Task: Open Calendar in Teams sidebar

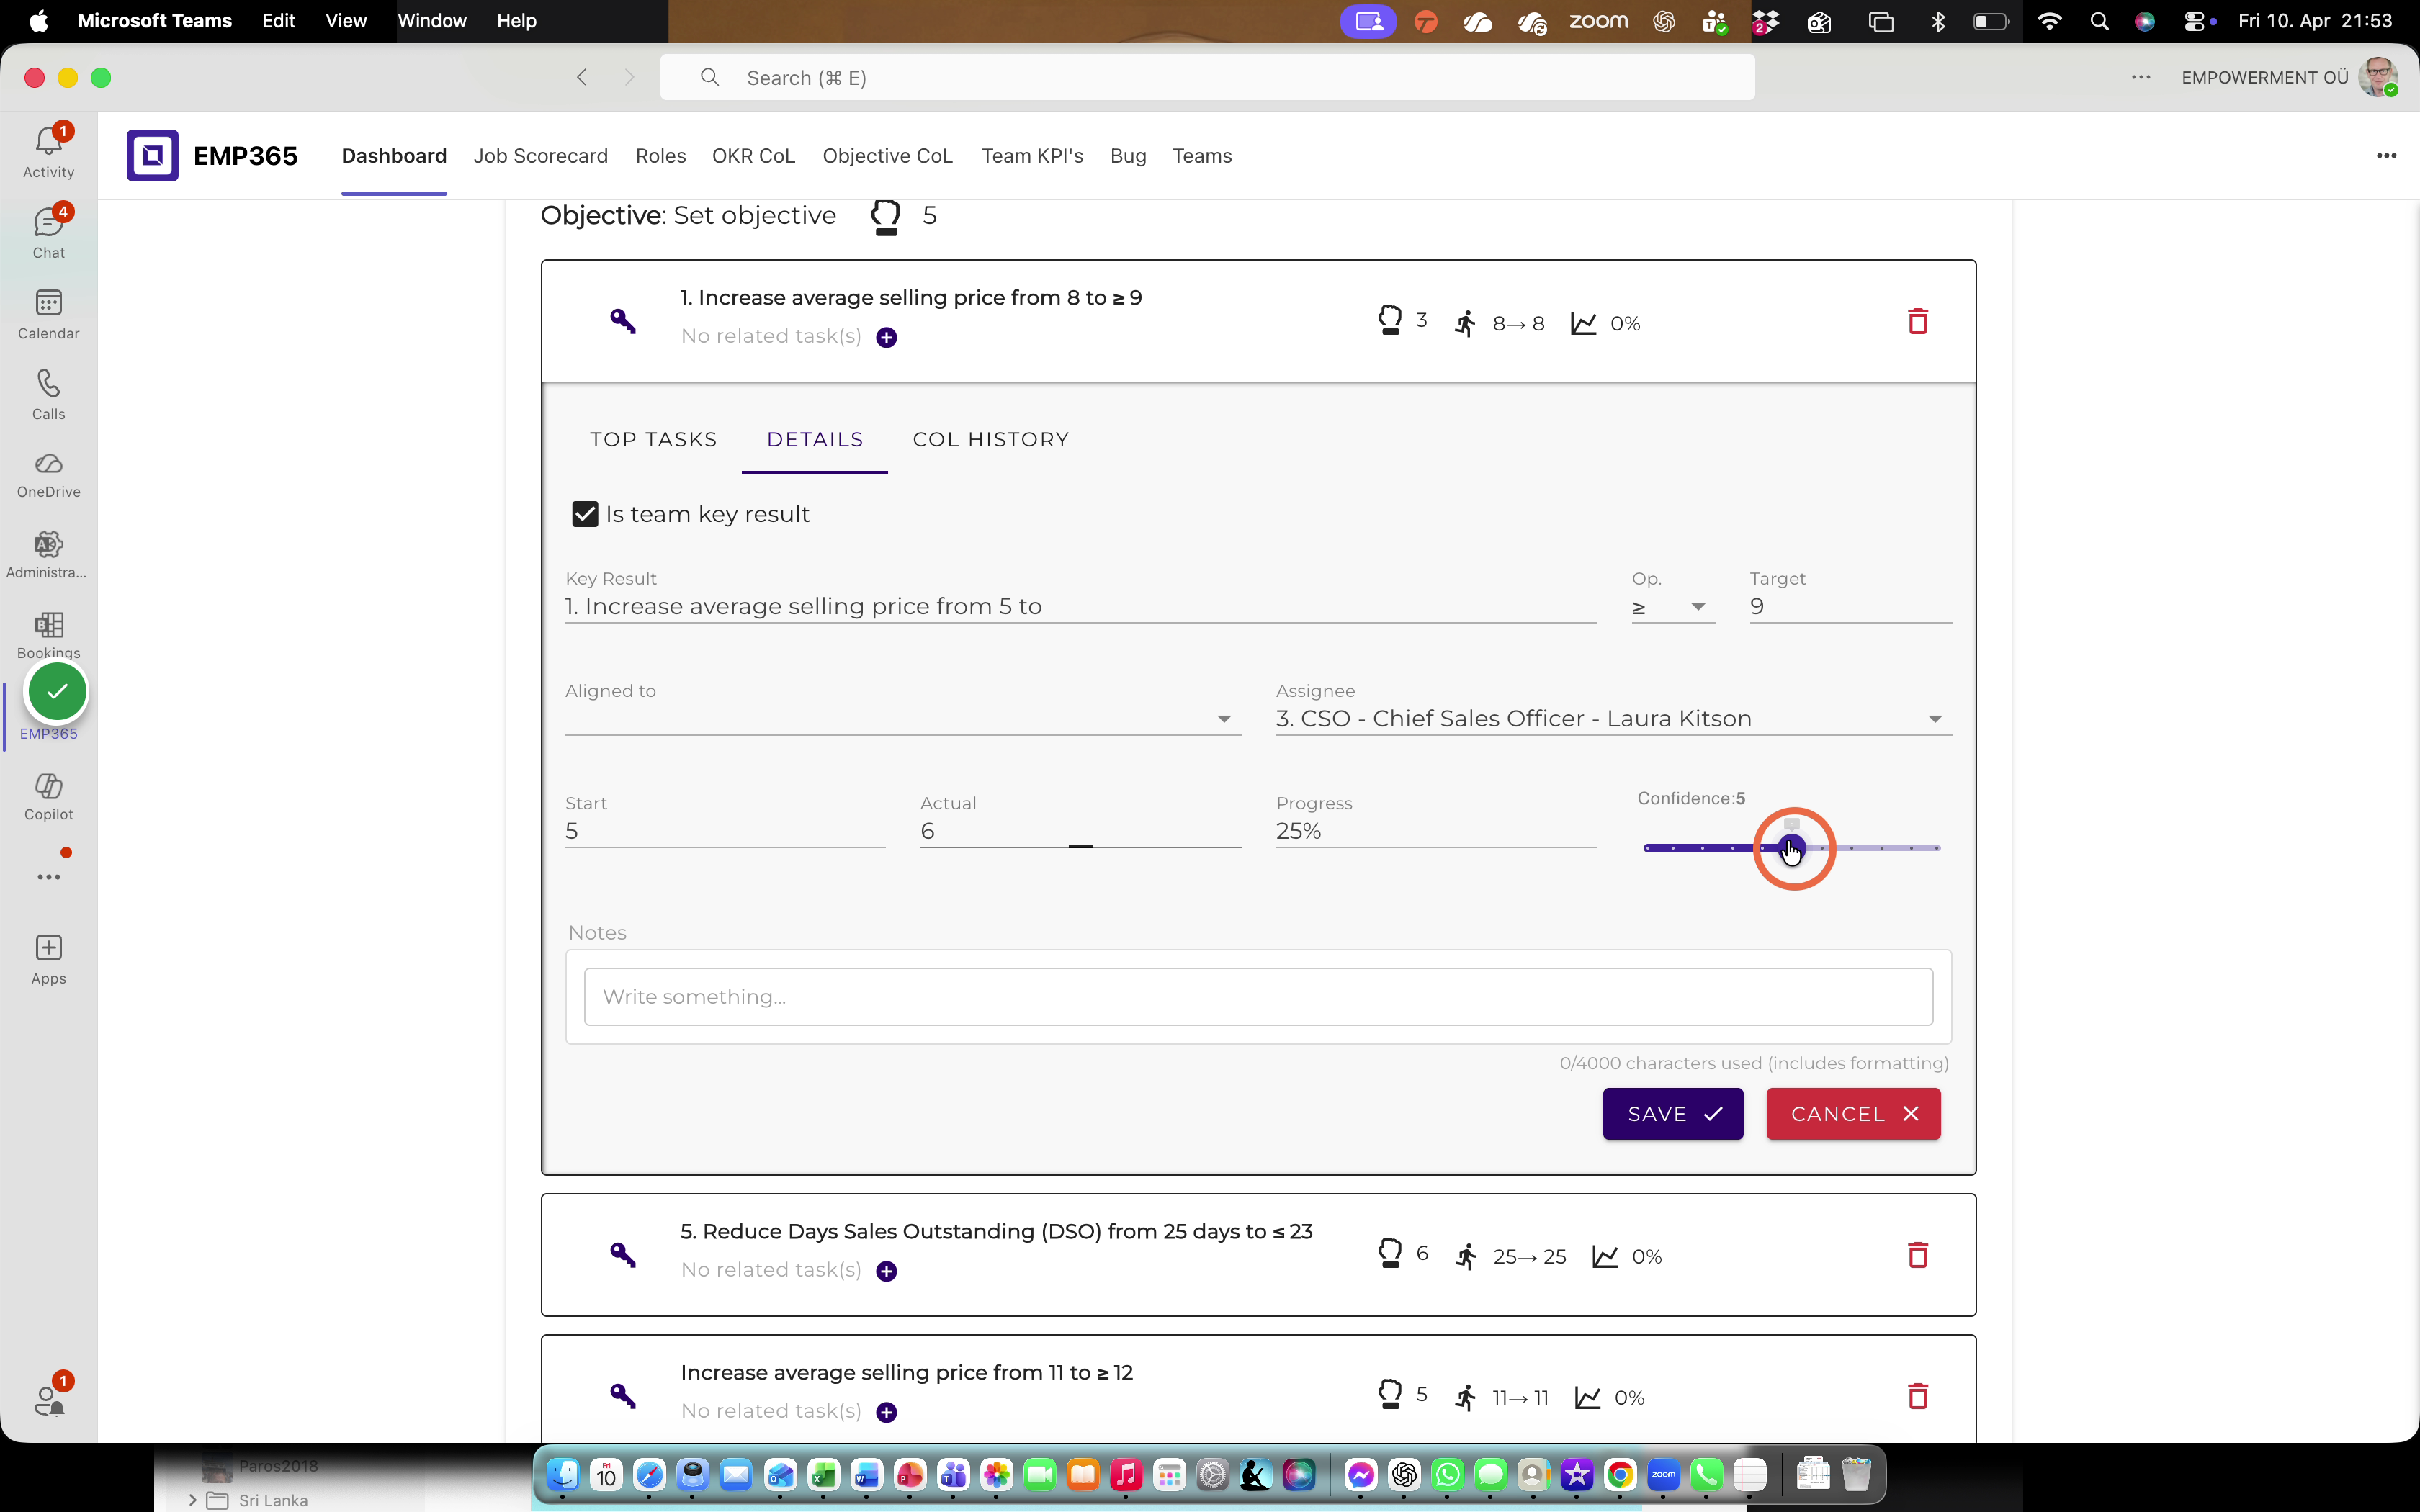Action: click(48, 313)
